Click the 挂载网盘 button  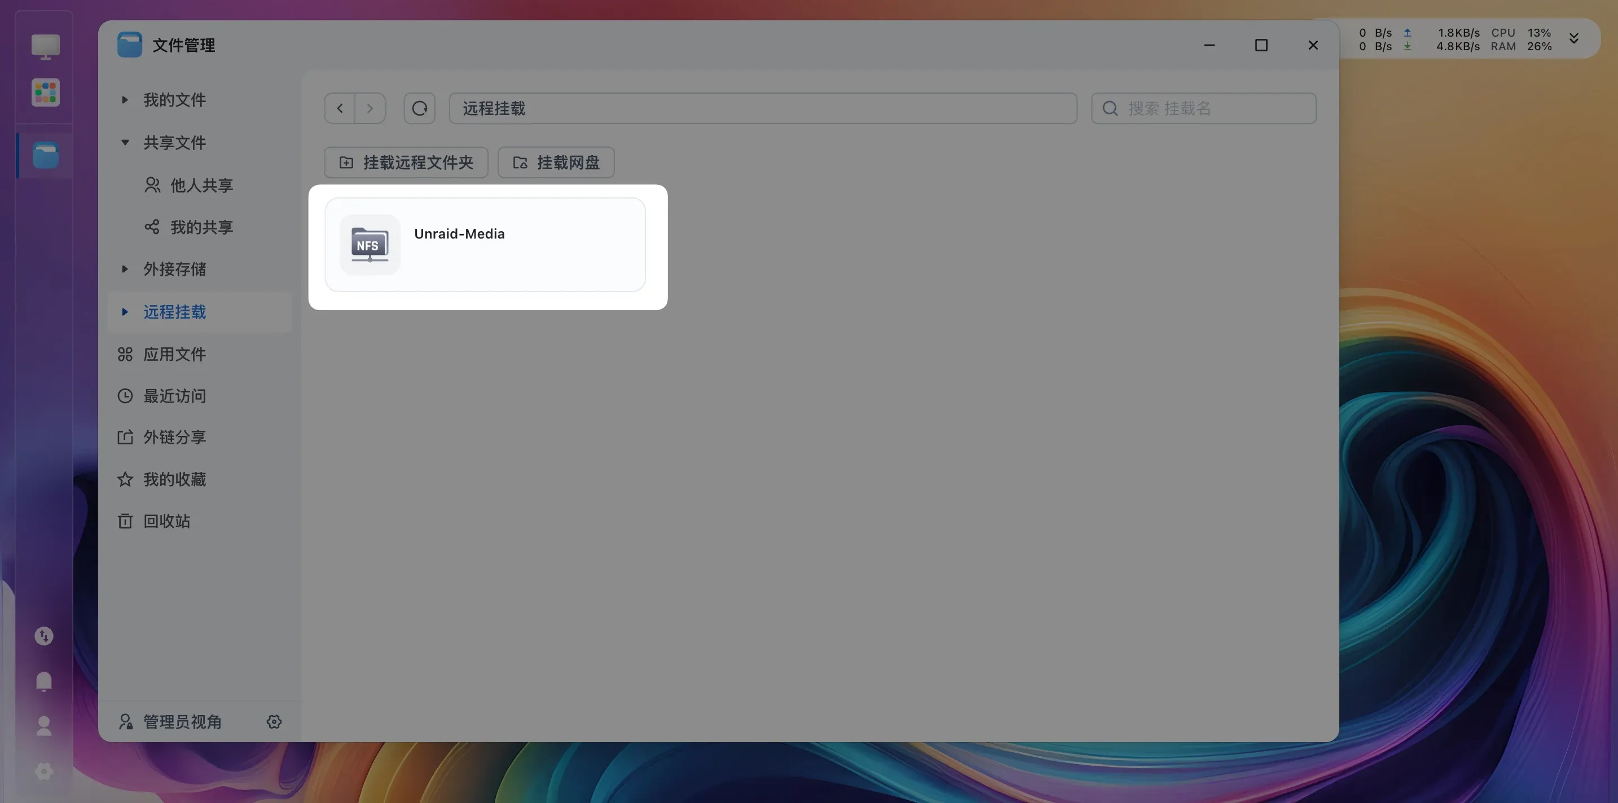[556, 162]
